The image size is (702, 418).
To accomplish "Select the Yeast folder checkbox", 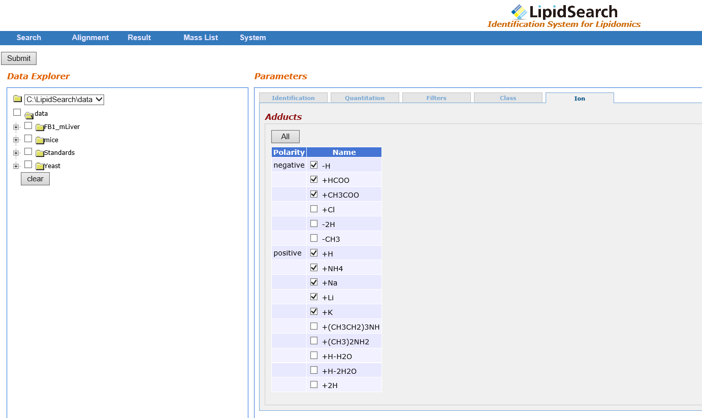I will (x=28, y=165).
